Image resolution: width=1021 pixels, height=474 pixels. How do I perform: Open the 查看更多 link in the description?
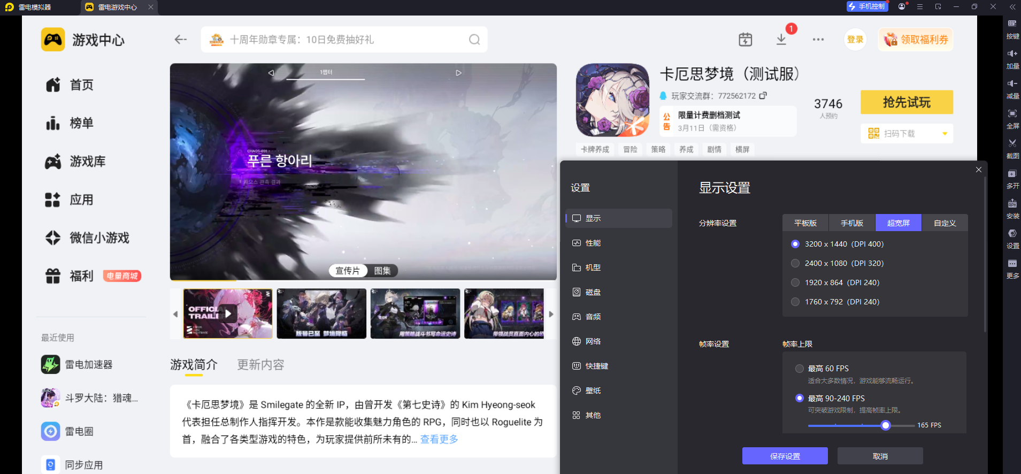click(439, 439)
